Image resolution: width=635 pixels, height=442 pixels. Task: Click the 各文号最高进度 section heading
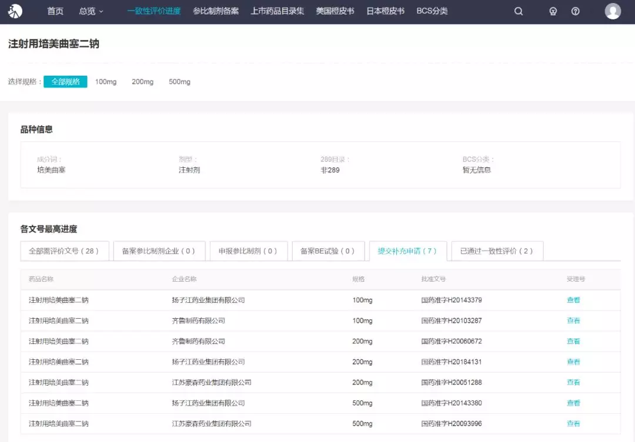coord(49,230)
